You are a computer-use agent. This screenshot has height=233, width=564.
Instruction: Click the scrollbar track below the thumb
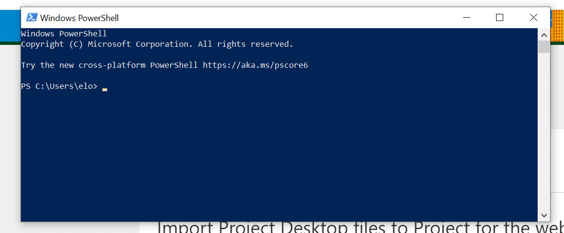[x=543, y=131]
